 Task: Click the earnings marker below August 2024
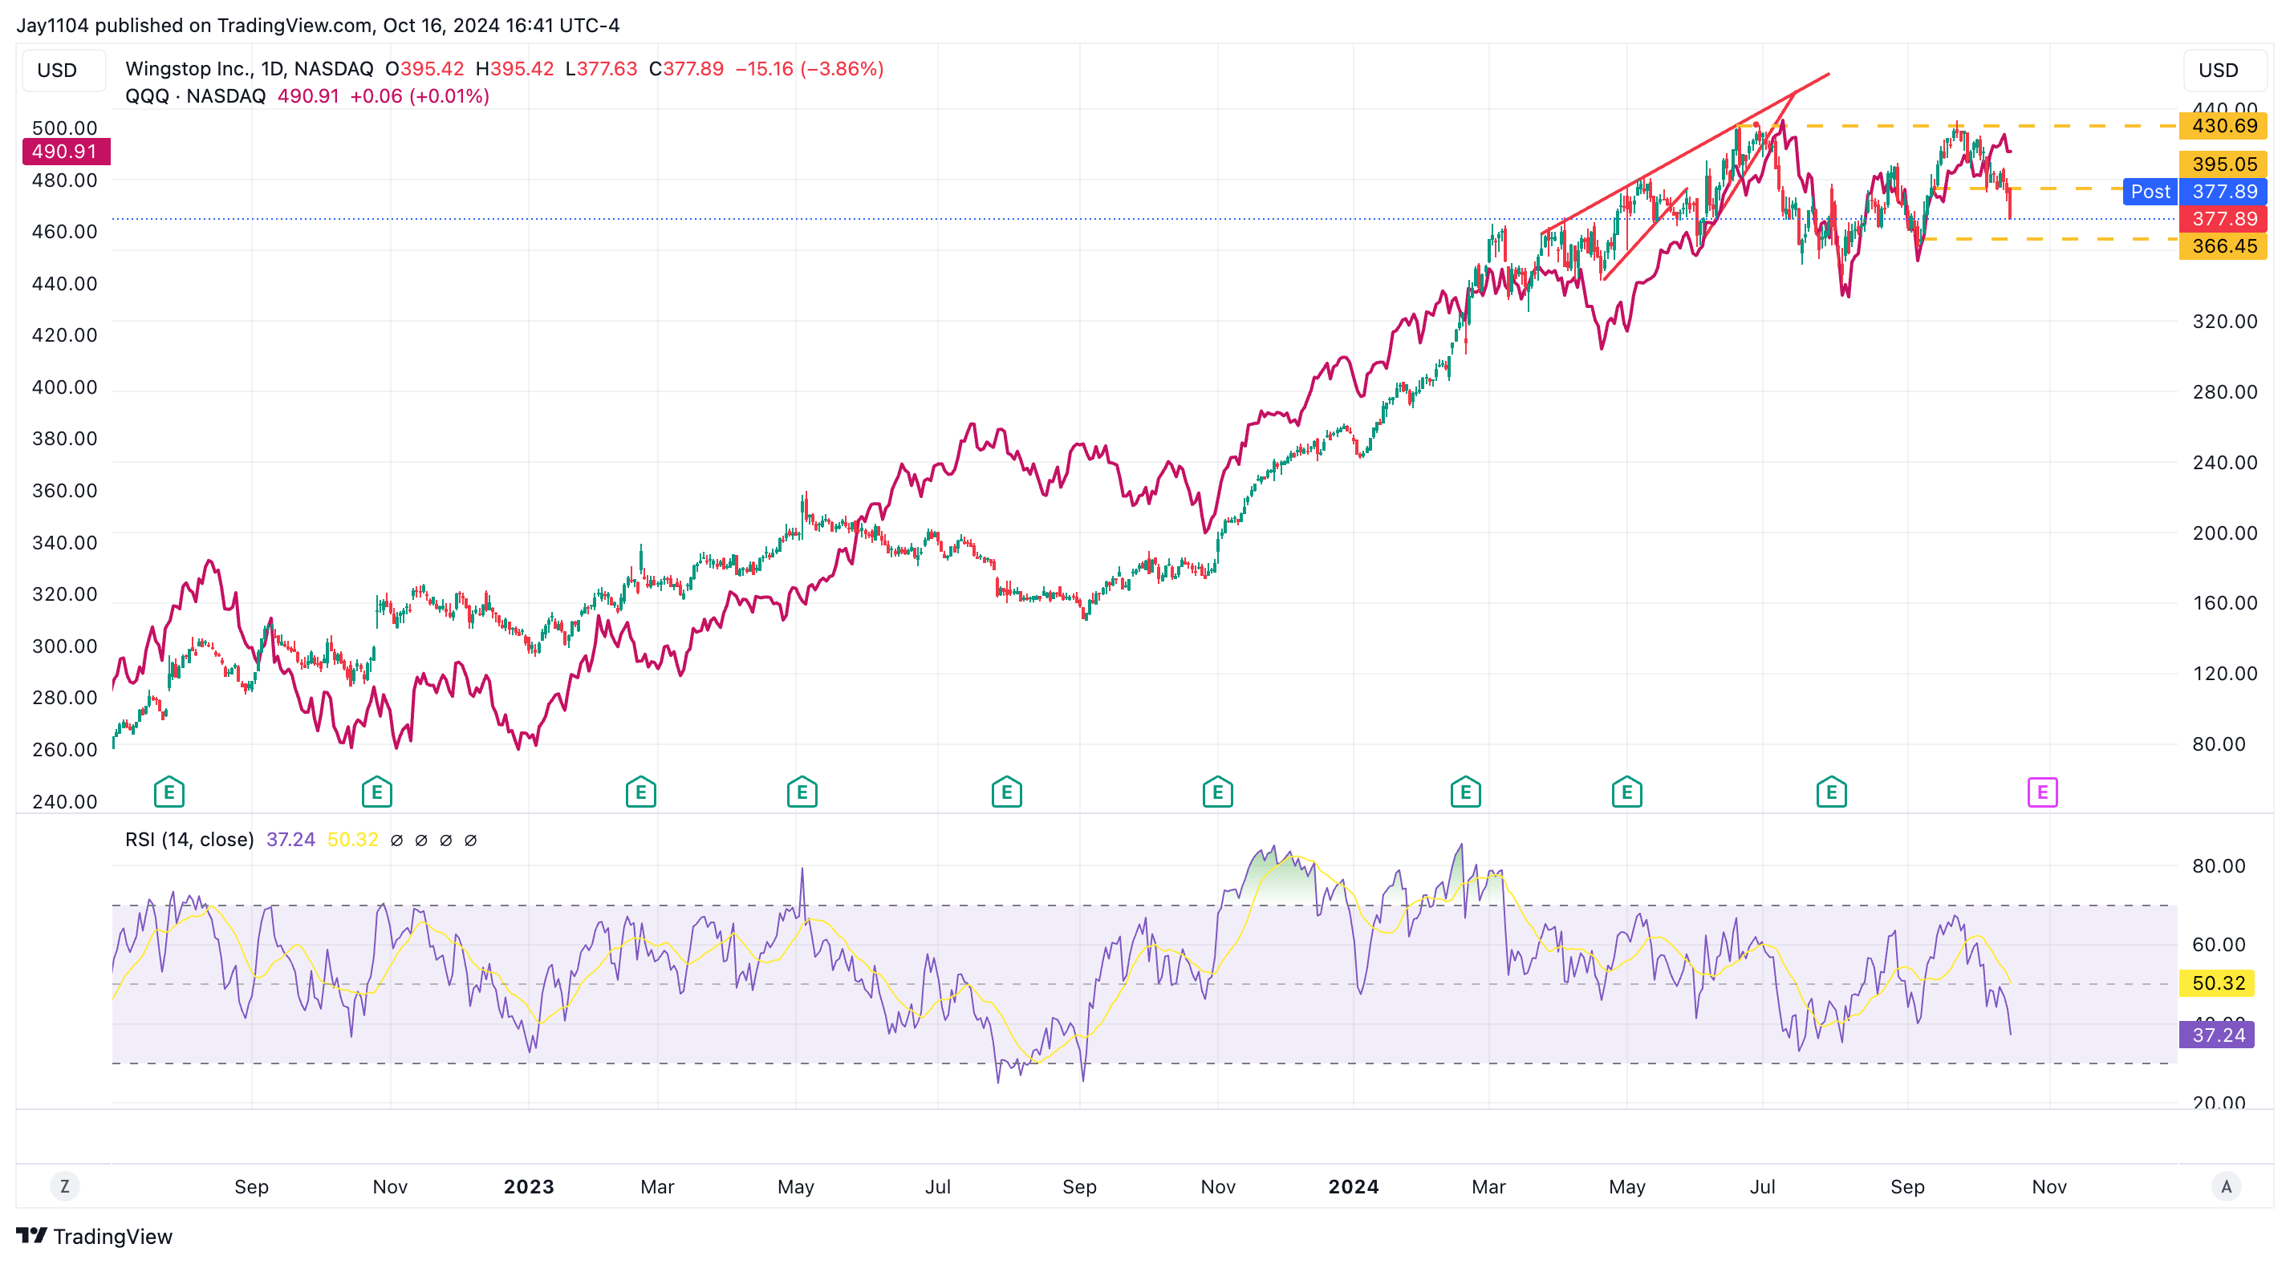pos(1830,791)
